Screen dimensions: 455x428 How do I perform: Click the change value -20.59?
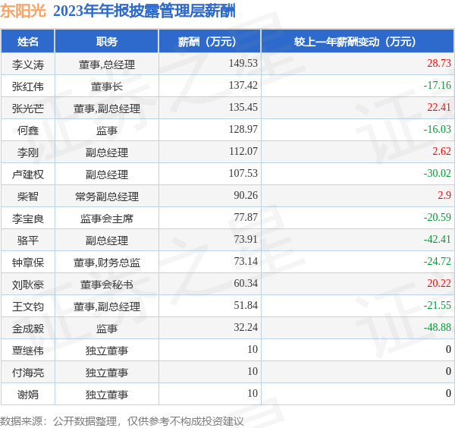pyautogui.click(x=438, y=217)
